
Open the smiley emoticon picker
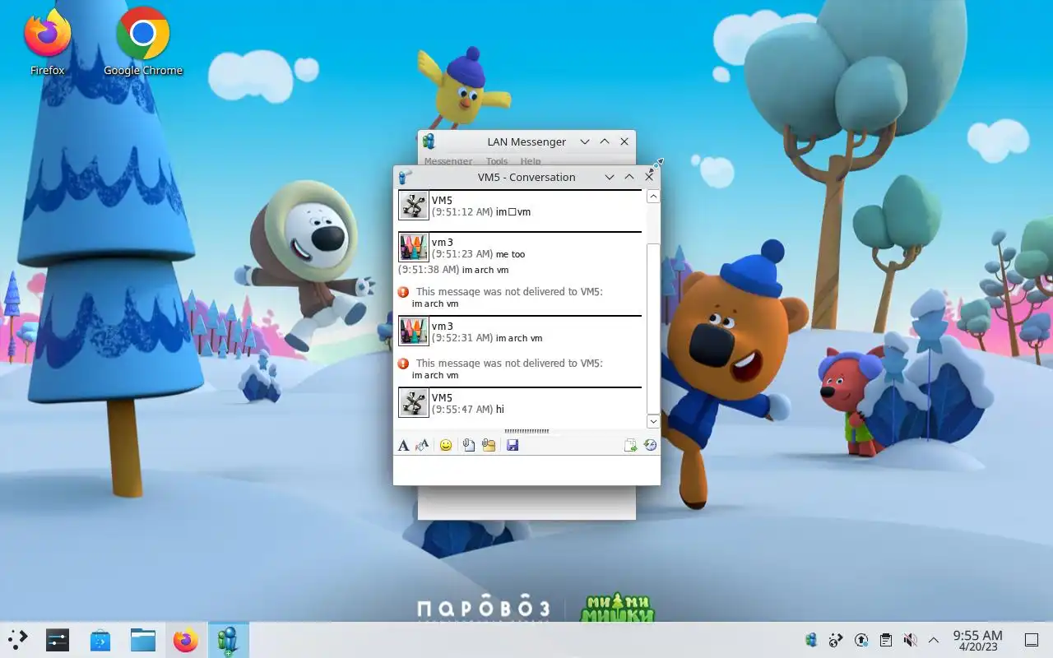(446, 445)
